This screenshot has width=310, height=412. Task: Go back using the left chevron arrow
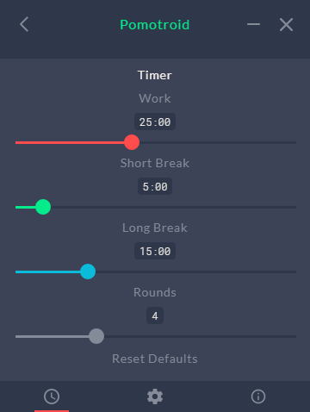click(24, 24)
